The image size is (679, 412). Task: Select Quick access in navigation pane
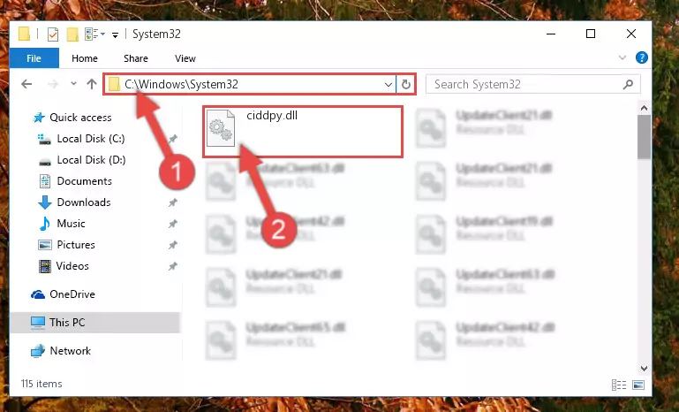[x=80, y=118]
